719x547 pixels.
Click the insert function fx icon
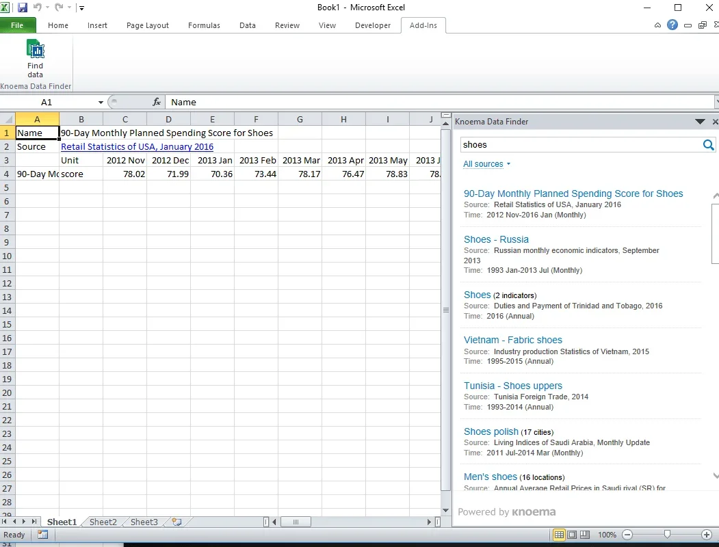[x=157, y=102]
